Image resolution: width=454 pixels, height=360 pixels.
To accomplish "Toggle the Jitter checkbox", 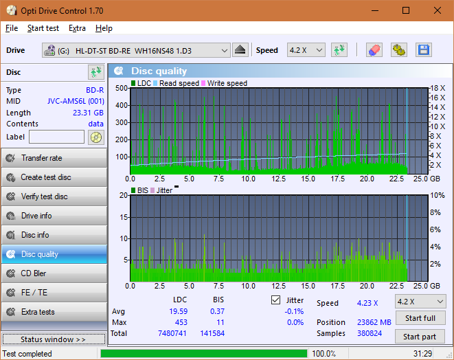I will [275, 300].
